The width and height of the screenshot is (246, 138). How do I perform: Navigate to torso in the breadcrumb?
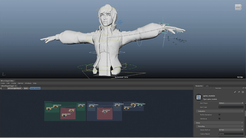pyautogui.click(x=26, y=88)
